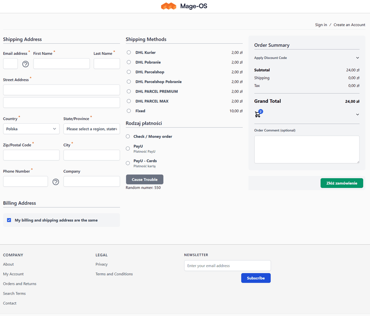Image resolution: width=370 pixels, height=316 pixels.
Task: Focus the Phone Number input field
Action: tap(26, 182)
